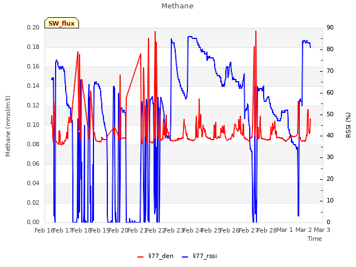Click the 0.20 left axis value
This screenshot has width=356, height=267.
click(x=33, y=27)
